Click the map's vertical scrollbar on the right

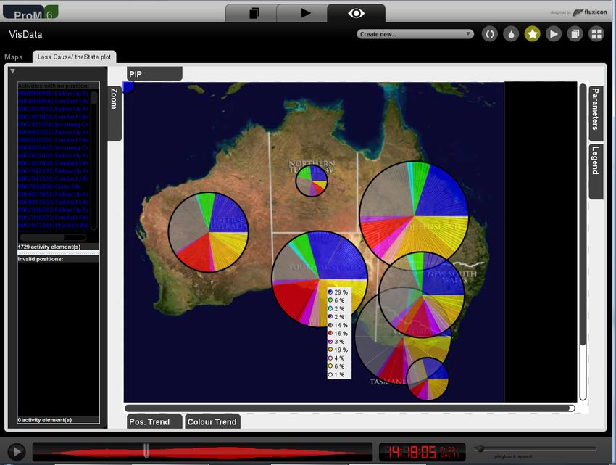click(583, 242)
